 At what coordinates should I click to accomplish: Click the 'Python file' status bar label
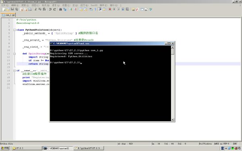[6, 144]
